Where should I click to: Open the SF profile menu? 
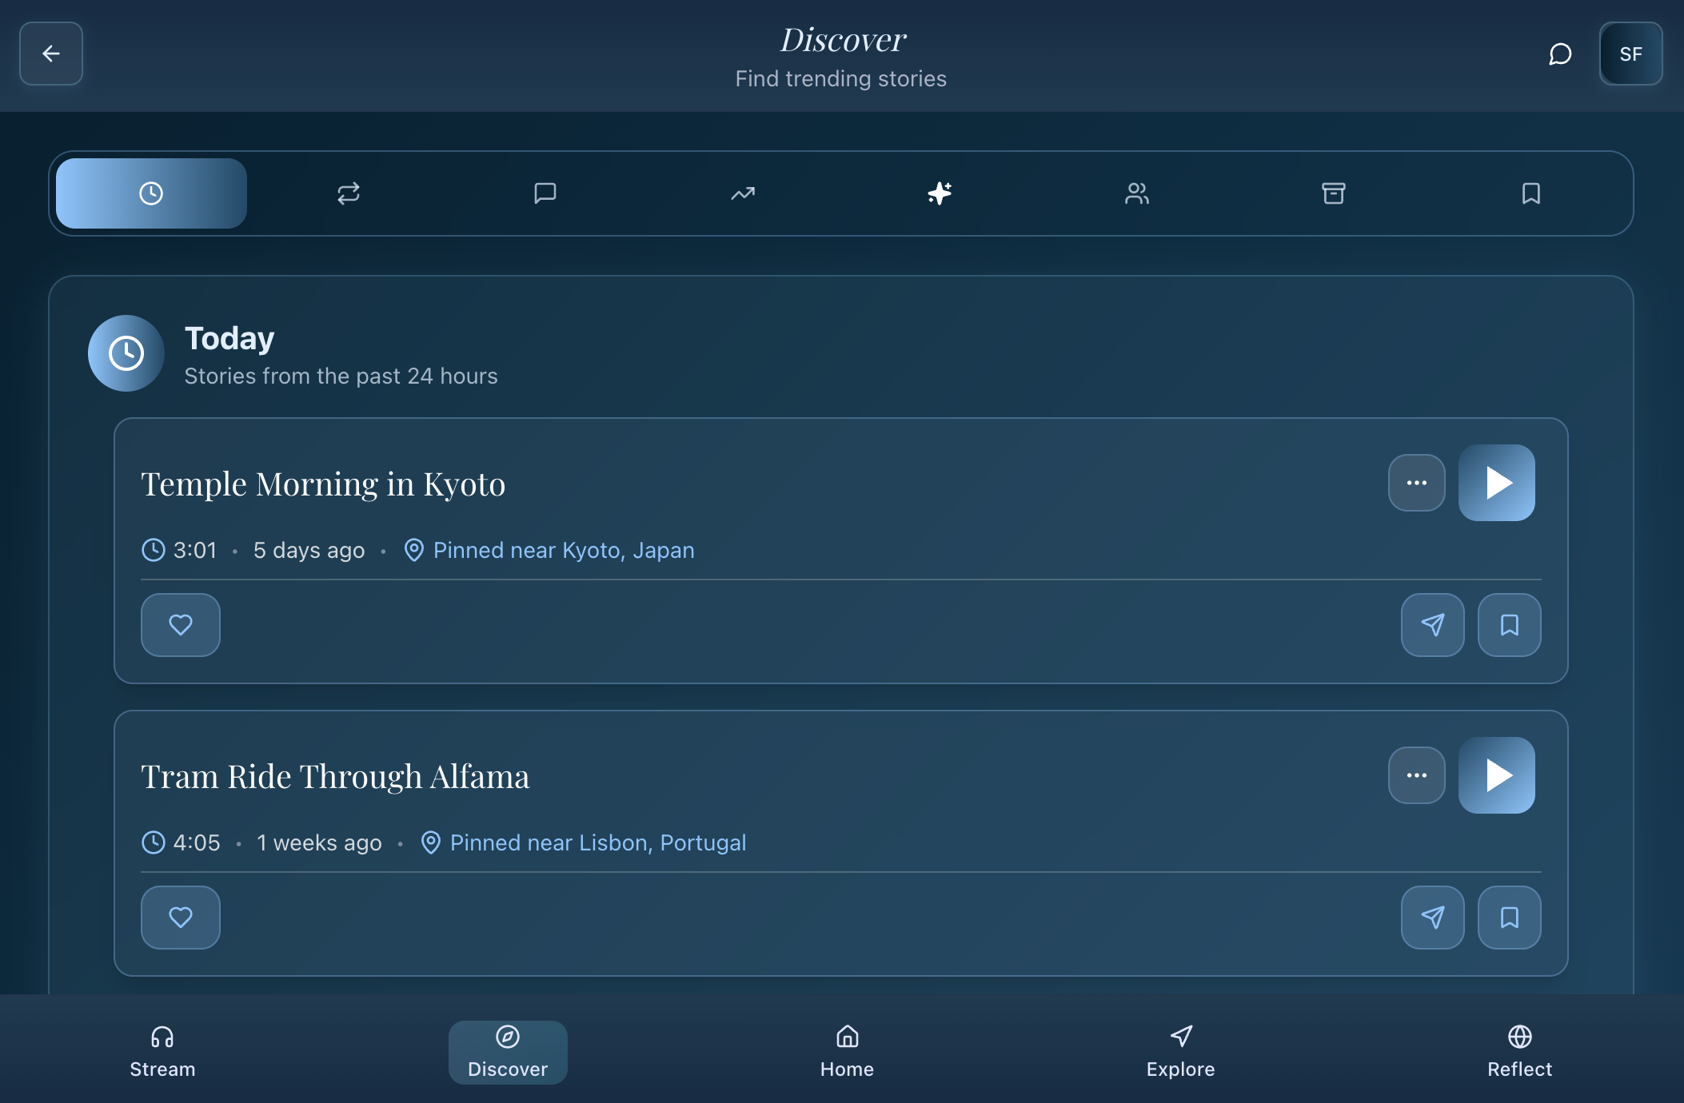point(1630,54)
